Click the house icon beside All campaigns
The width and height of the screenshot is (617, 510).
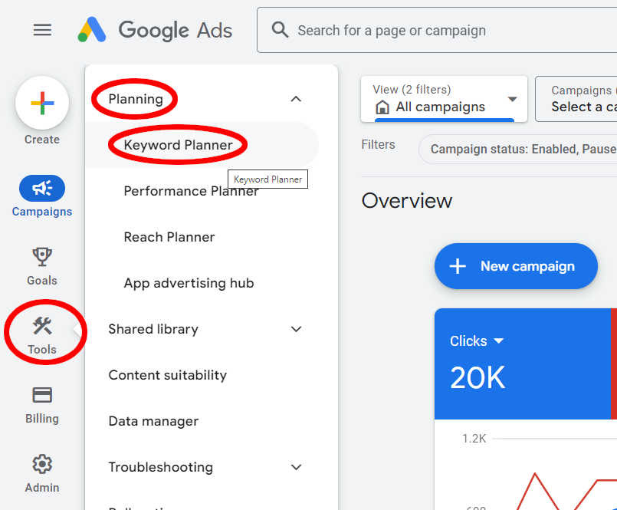382,107
